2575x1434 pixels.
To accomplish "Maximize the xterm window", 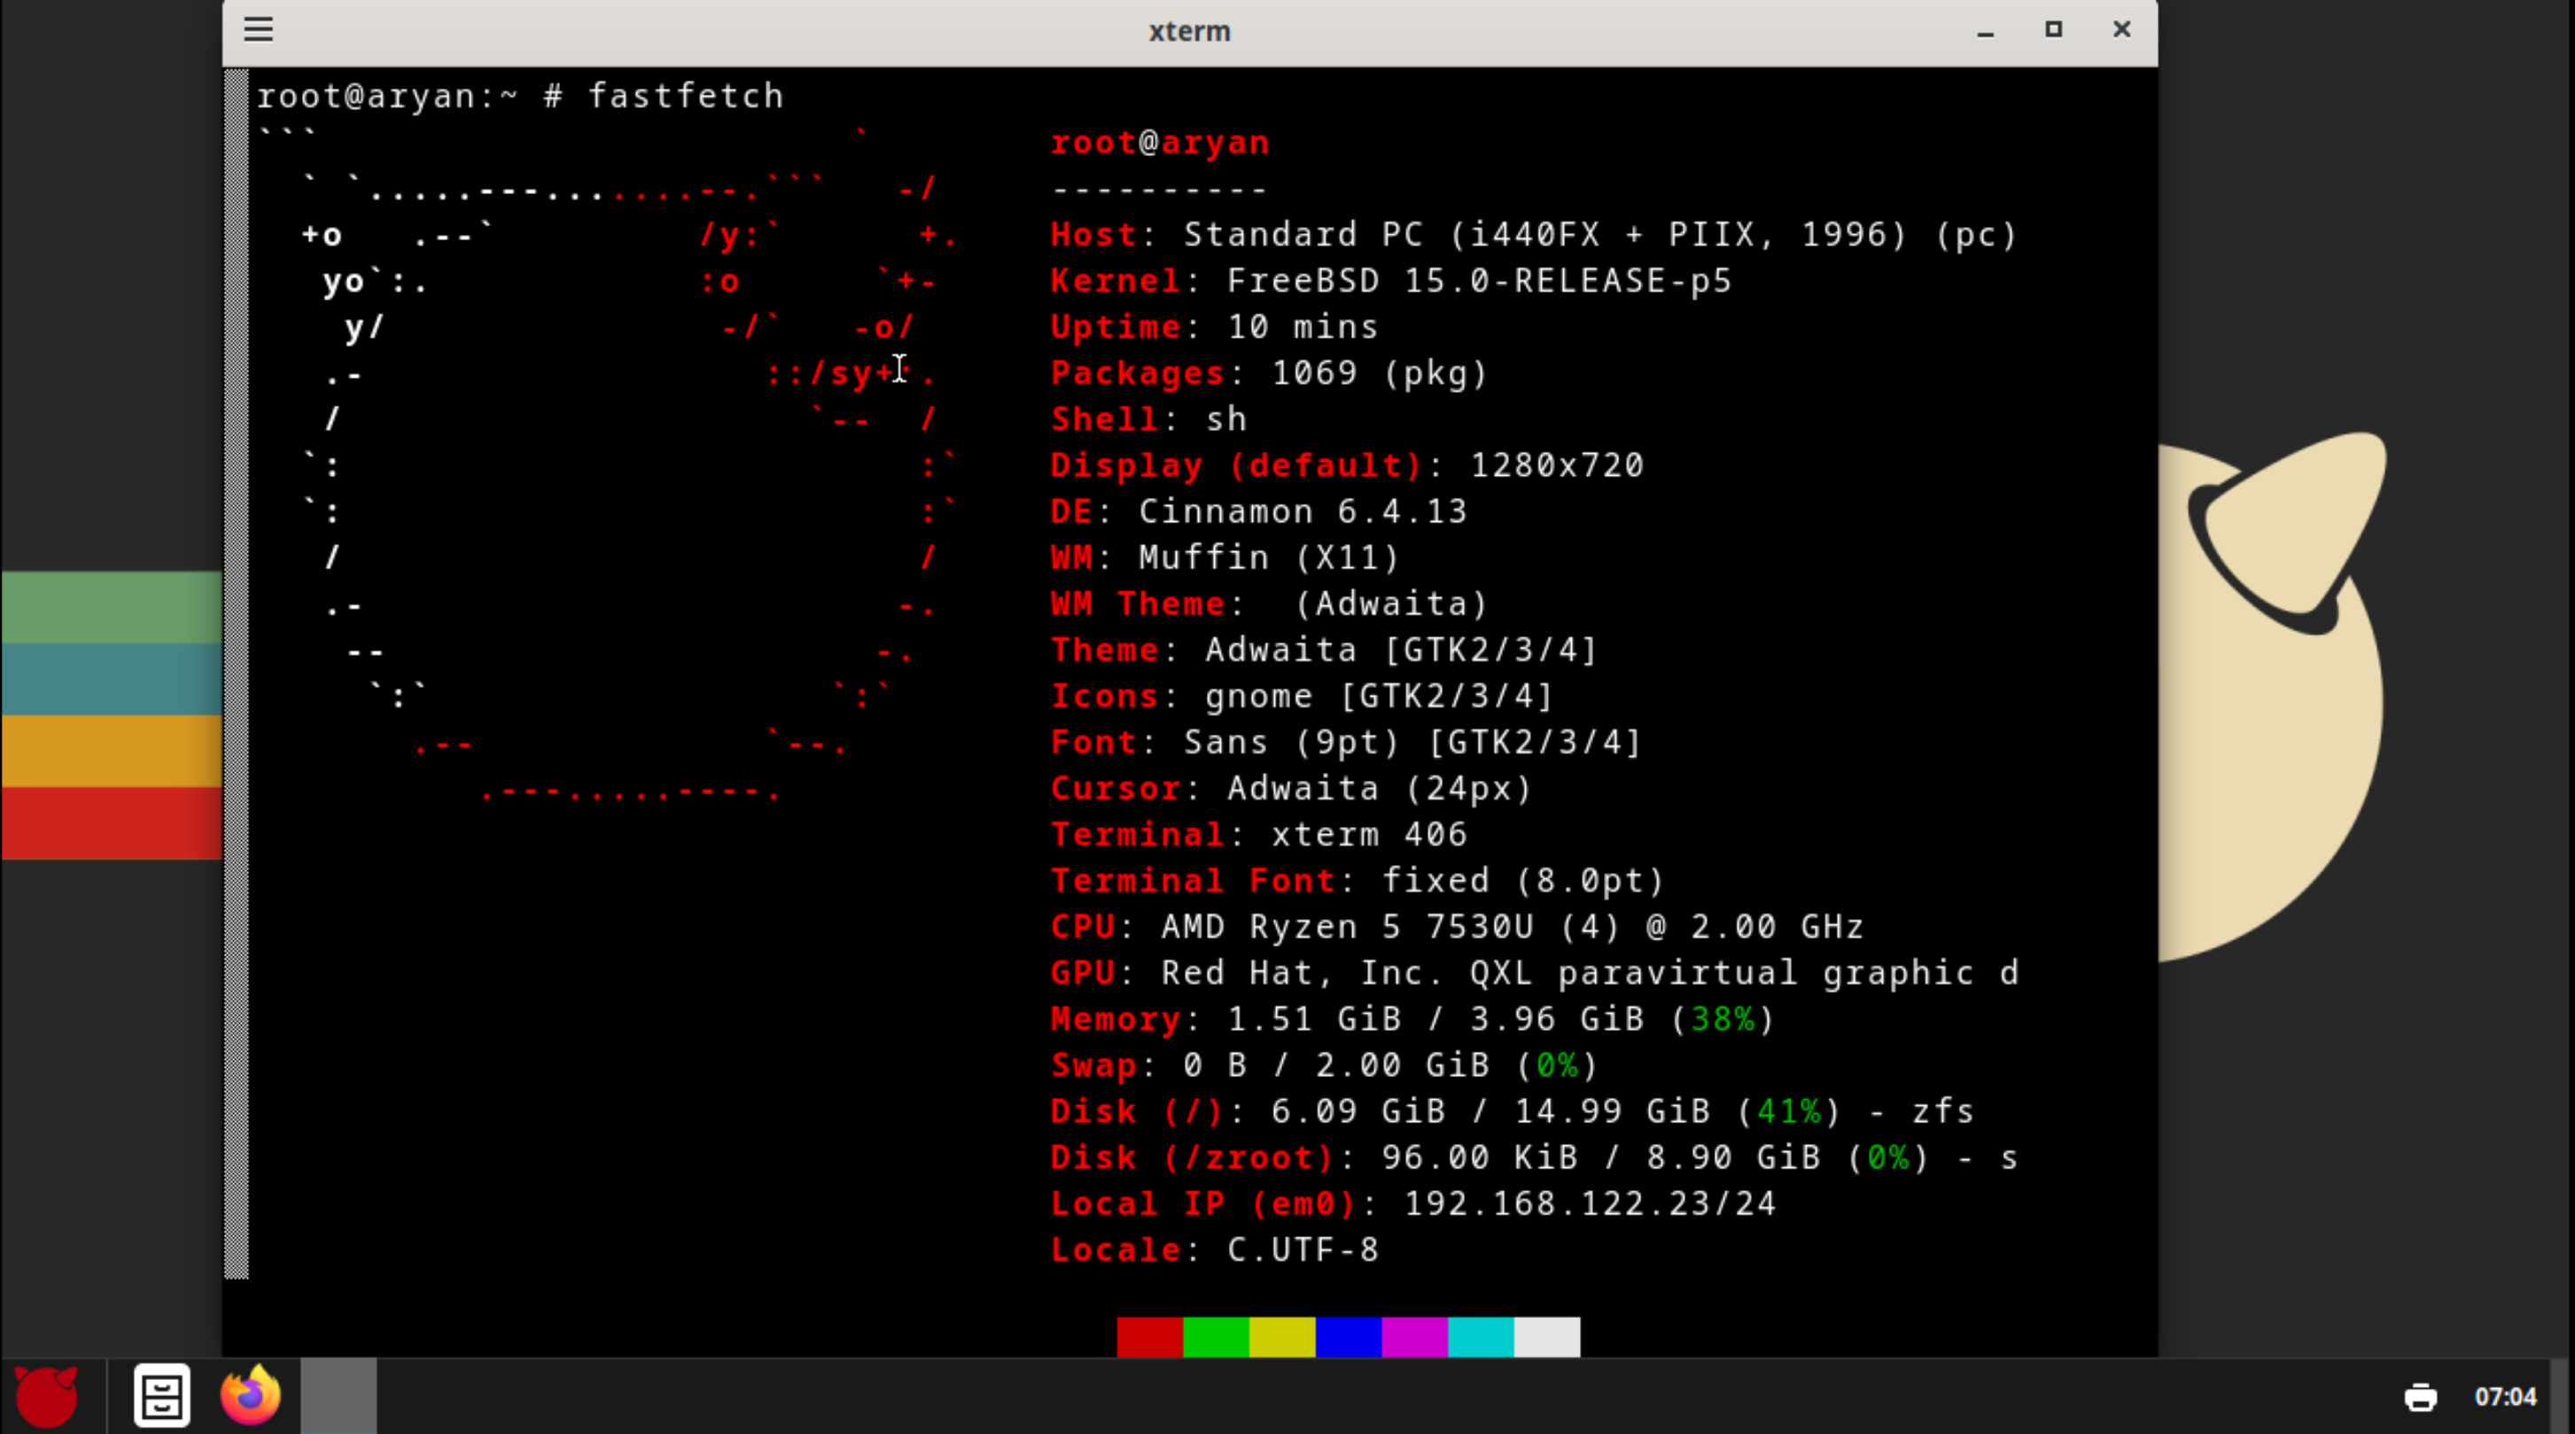I will click(x=2053, y=30).
